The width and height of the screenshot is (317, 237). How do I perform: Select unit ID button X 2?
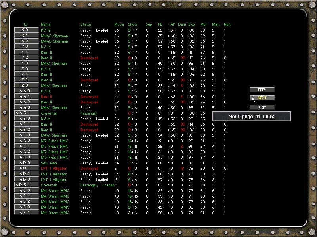[26, 41]
